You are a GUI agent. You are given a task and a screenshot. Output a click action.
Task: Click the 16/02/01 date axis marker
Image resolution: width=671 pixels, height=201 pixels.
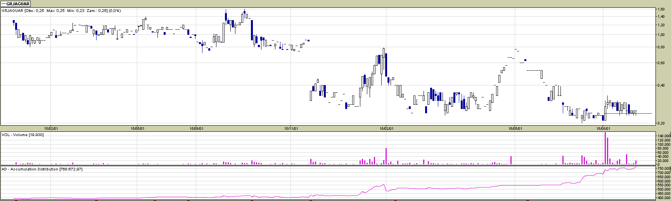click(386, 128)
